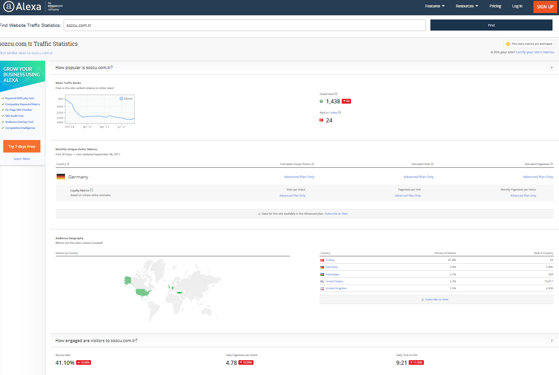Click question mark in How engaged section header
Image resolution: width=559 pixels, height=375 pixels.
(x=552, y=341)
